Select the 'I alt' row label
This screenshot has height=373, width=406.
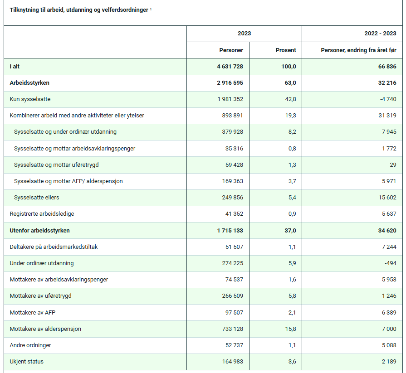[15, 67]
